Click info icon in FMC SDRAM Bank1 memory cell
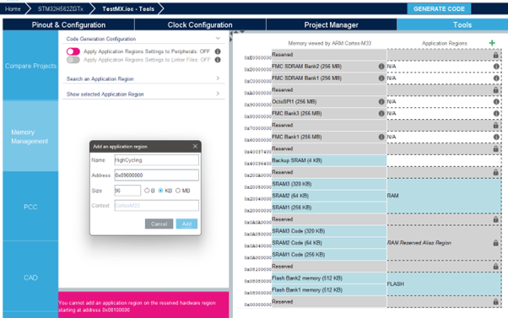508x318 pixels. tap(381, 78)
